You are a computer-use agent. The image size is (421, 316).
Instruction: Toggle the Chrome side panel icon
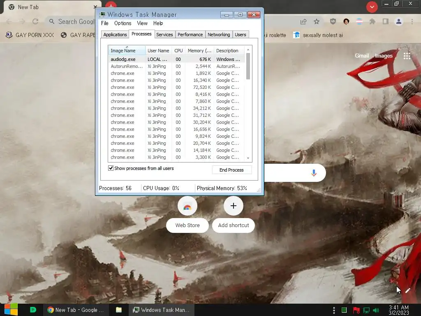(x=386, y=21)
